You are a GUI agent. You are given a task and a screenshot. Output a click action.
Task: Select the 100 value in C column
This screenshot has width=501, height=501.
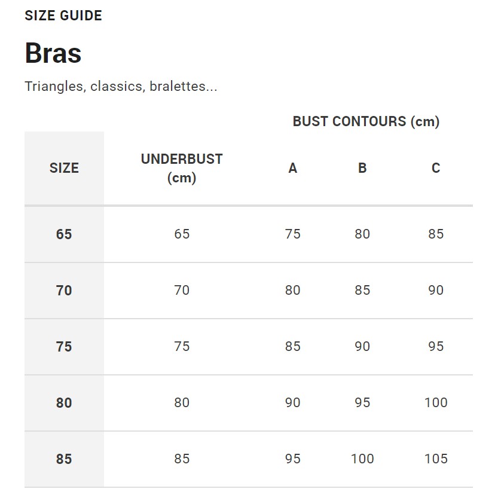436,402
